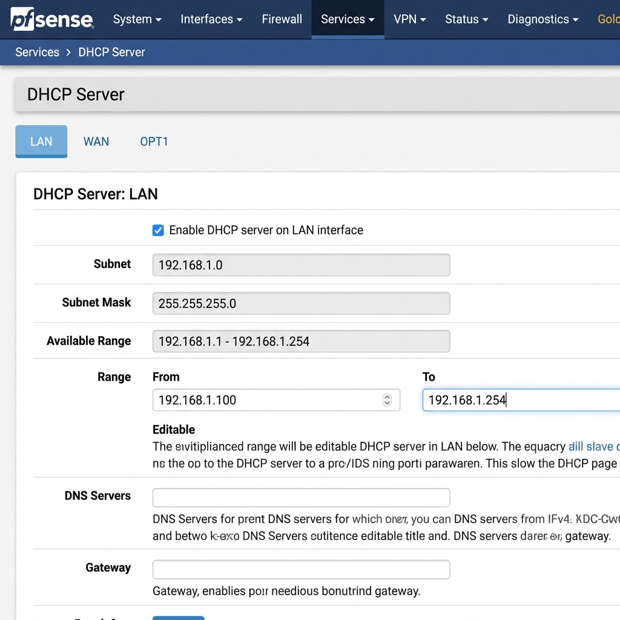
Task: Select the LAN tab
Action: 41,142
